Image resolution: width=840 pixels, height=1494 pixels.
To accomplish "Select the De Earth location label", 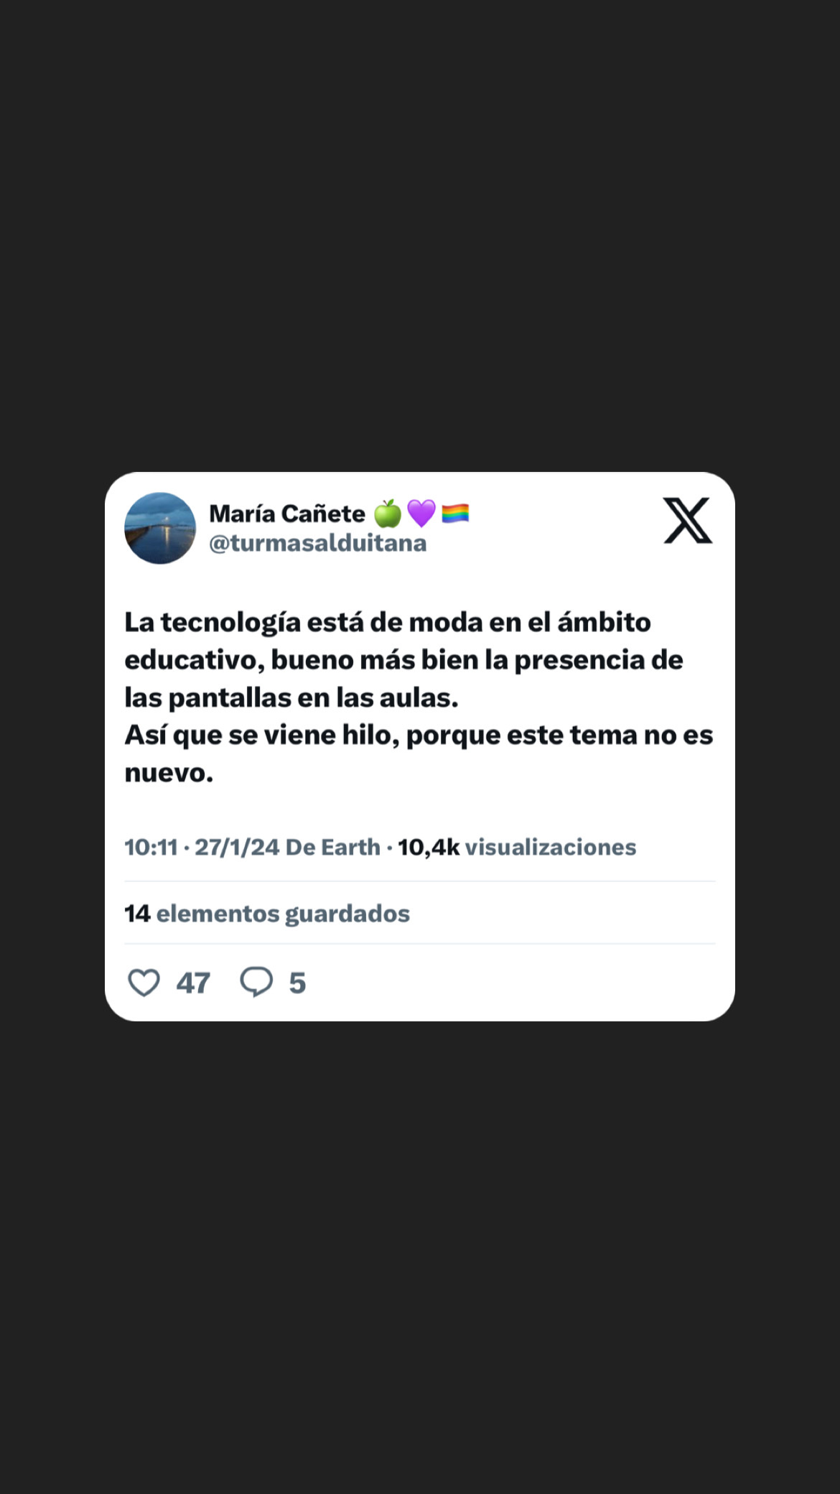I will tap(333, 848).
